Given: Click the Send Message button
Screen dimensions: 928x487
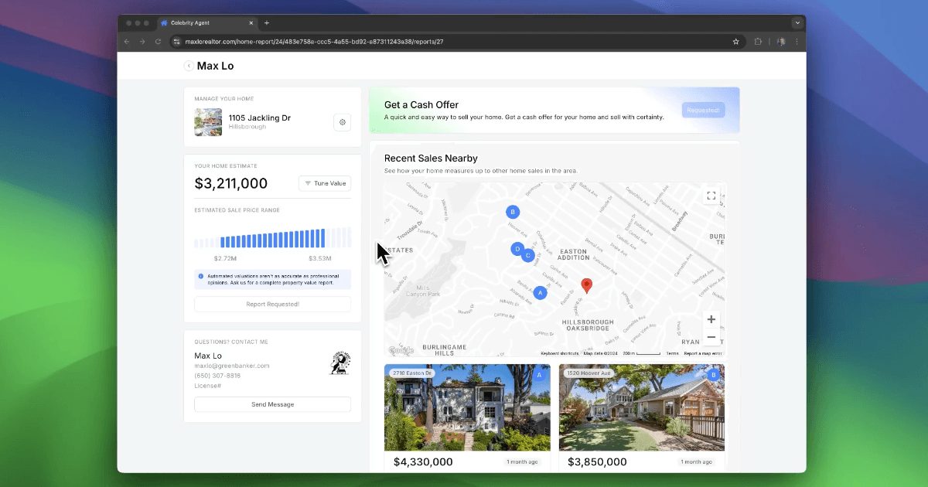Looking at the screenshot, I should 272,404.
